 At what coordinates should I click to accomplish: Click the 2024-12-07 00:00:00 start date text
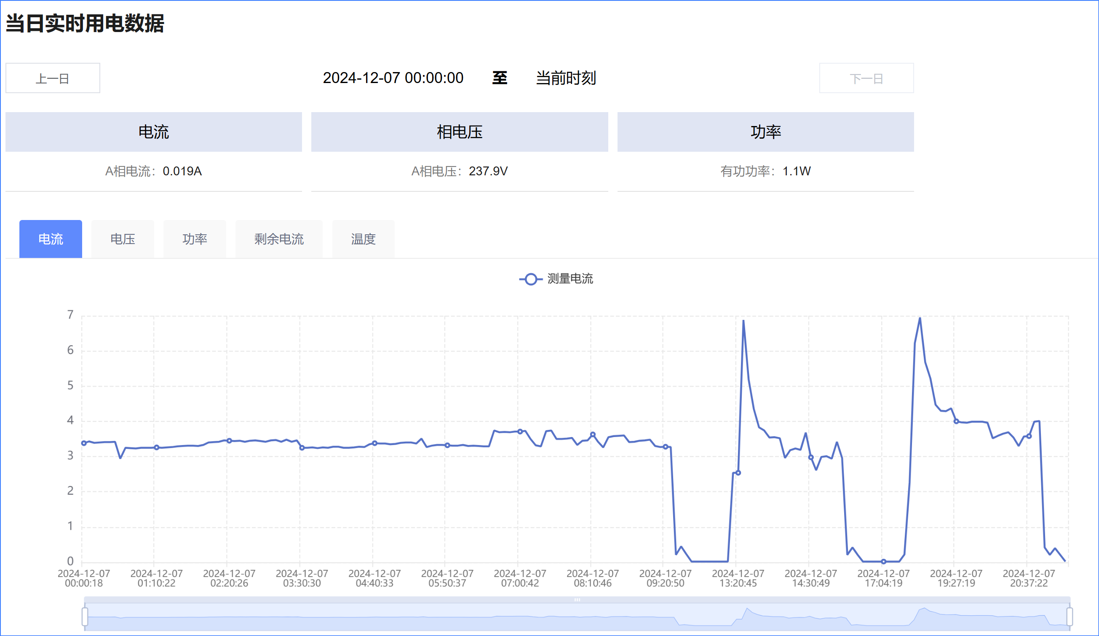click(x=393, y=78)
